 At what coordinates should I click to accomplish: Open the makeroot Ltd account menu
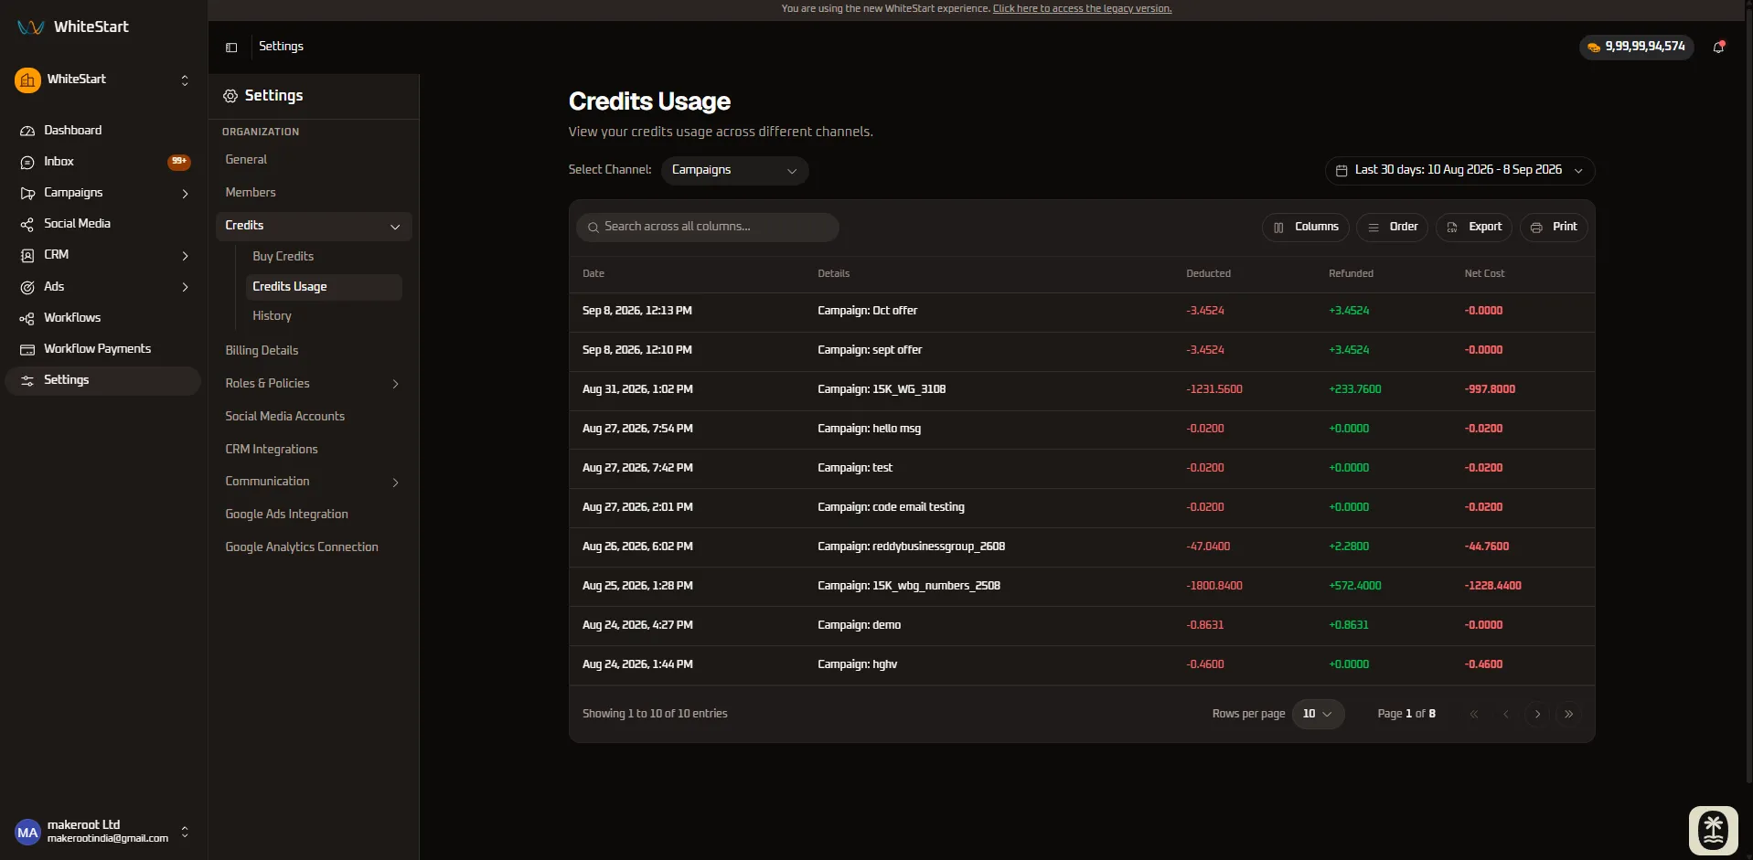click(102, 832)
